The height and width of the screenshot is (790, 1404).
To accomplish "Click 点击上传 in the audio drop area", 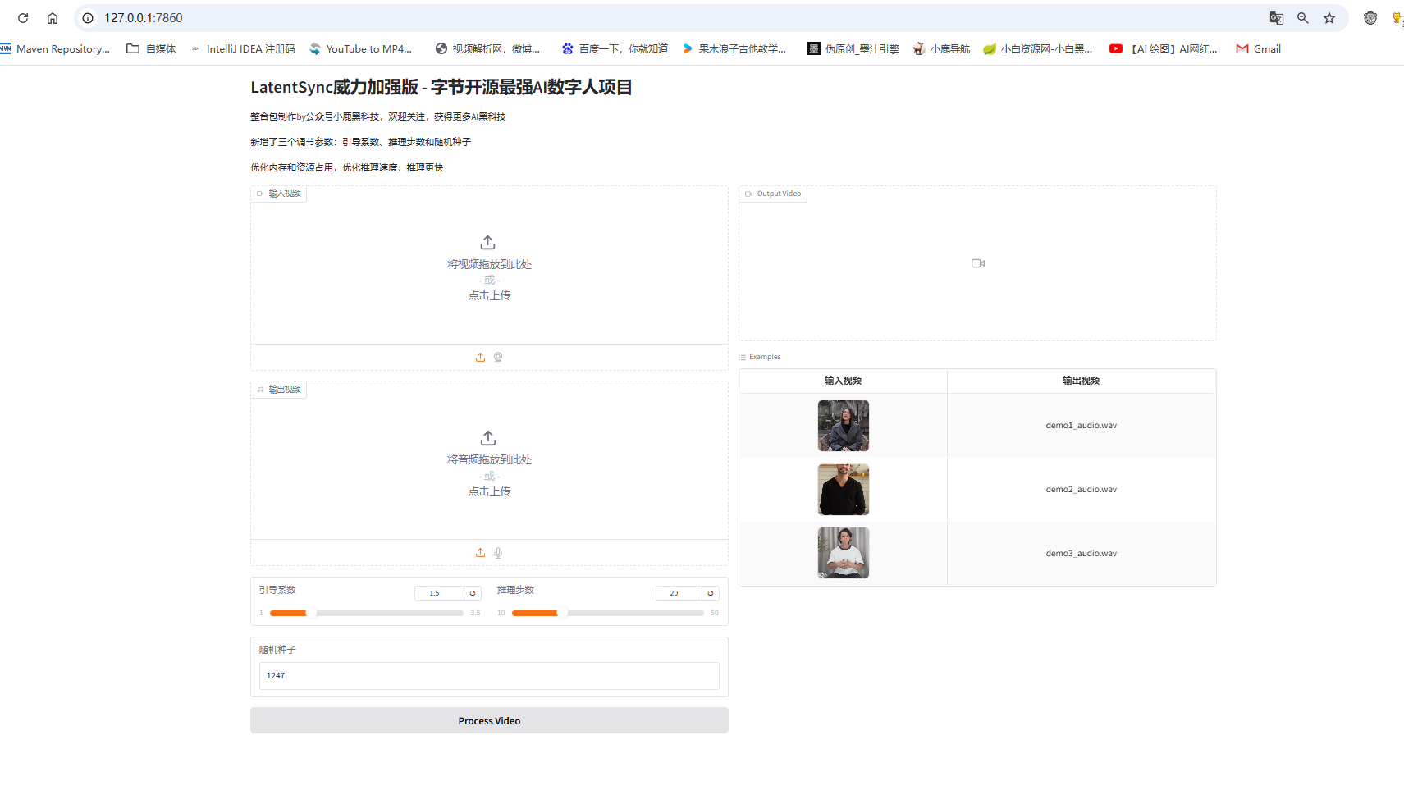I will click(x=489, y=491).
